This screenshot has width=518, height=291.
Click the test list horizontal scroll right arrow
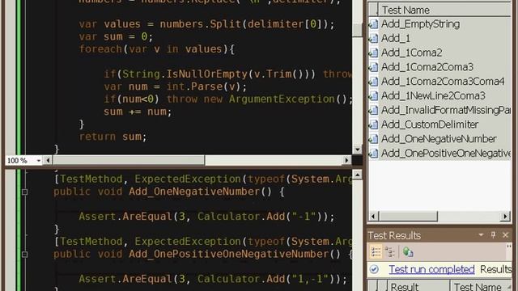tap(505, 217)
